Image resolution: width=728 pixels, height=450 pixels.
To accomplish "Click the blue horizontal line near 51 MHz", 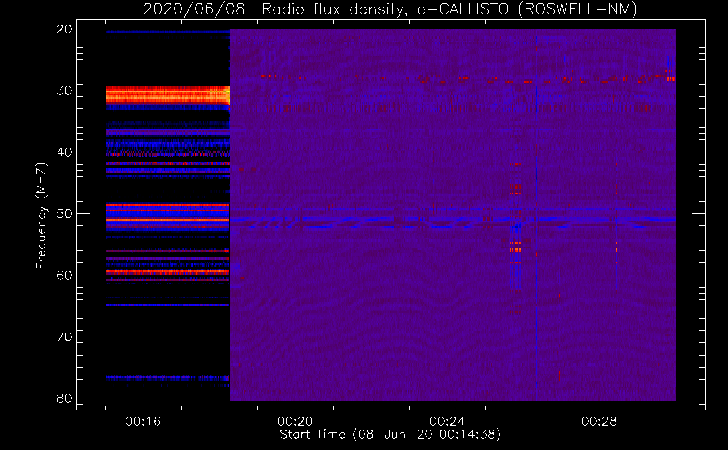I will 453,220.
